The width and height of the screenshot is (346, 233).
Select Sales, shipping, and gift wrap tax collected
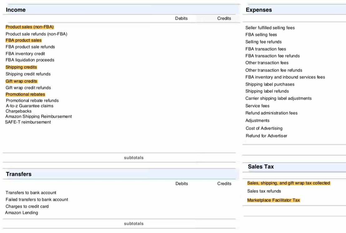click(289, 183)
